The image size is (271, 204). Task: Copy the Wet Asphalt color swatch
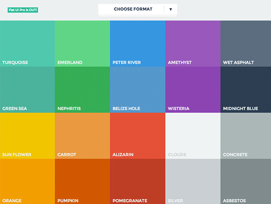tap(246, 44)
